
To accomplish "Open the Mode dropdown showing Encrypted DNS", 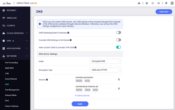I will click(x=105, y=61).
